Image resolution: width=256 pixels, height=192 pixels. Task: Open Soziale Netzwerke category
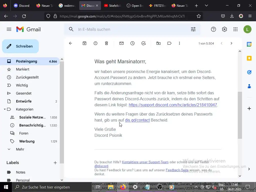30,117
